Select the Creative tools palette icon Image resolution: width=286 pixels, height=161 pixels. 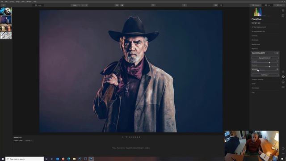[x=283, y=77]
